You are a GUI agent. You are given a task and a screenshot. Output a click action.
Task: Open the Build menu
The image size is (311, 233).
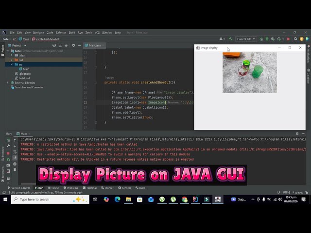[x=72, y=33]
